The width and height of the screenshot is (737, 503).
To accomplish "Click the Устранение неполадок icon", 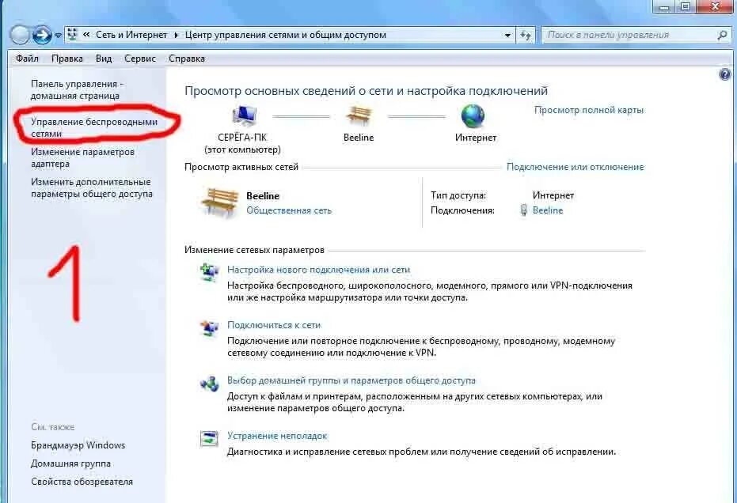I will click(209, 437).
